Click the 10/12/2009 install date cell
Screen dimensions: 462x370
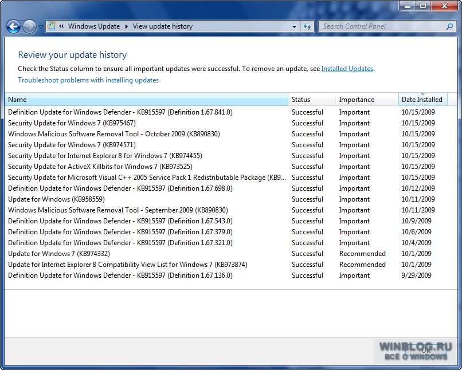coord(418,188)
